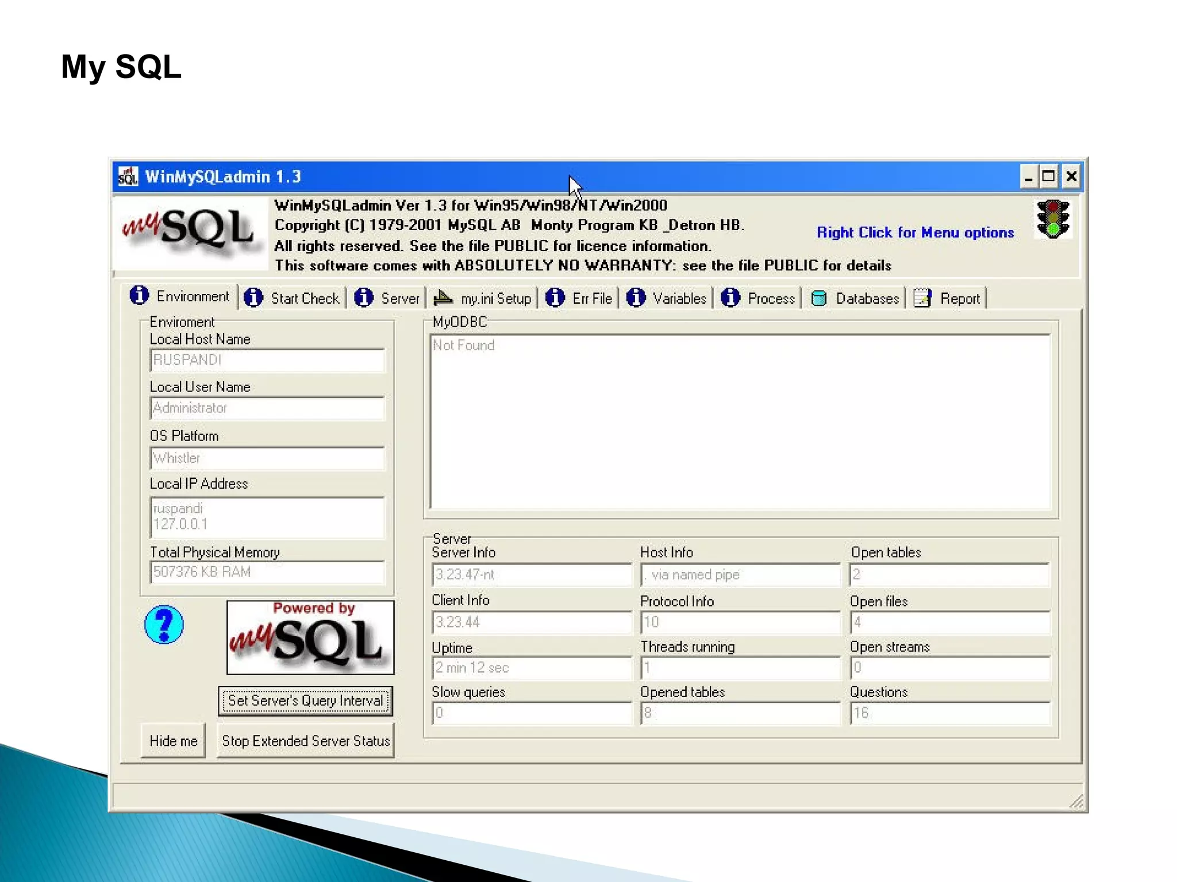The height and width of the screenshot is (882, 1177).
Task: Click the ABSOLUTELY NO WARRANTY notice line
Action: point(583,265)
